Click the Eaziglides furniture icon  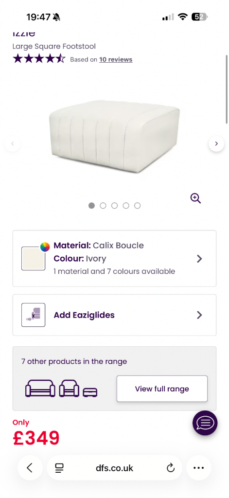coord(34,315)
